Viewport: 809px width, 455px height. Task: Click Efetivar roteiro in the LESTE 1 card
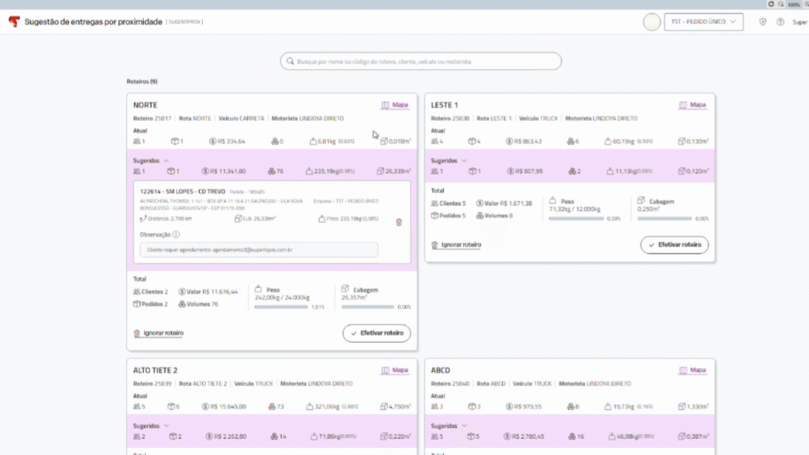click(x=674, y=244)
